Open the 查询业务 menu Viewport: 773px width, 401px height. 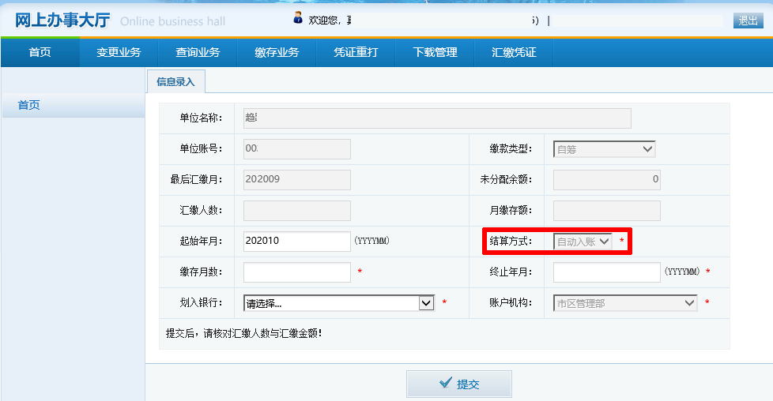click(198, 52)
